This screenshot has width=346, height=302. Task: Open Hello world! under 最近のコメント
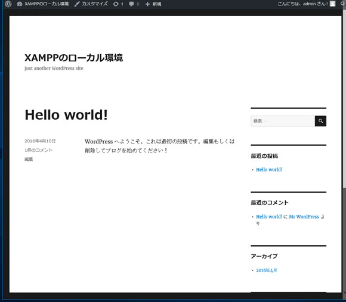point(269,217)
